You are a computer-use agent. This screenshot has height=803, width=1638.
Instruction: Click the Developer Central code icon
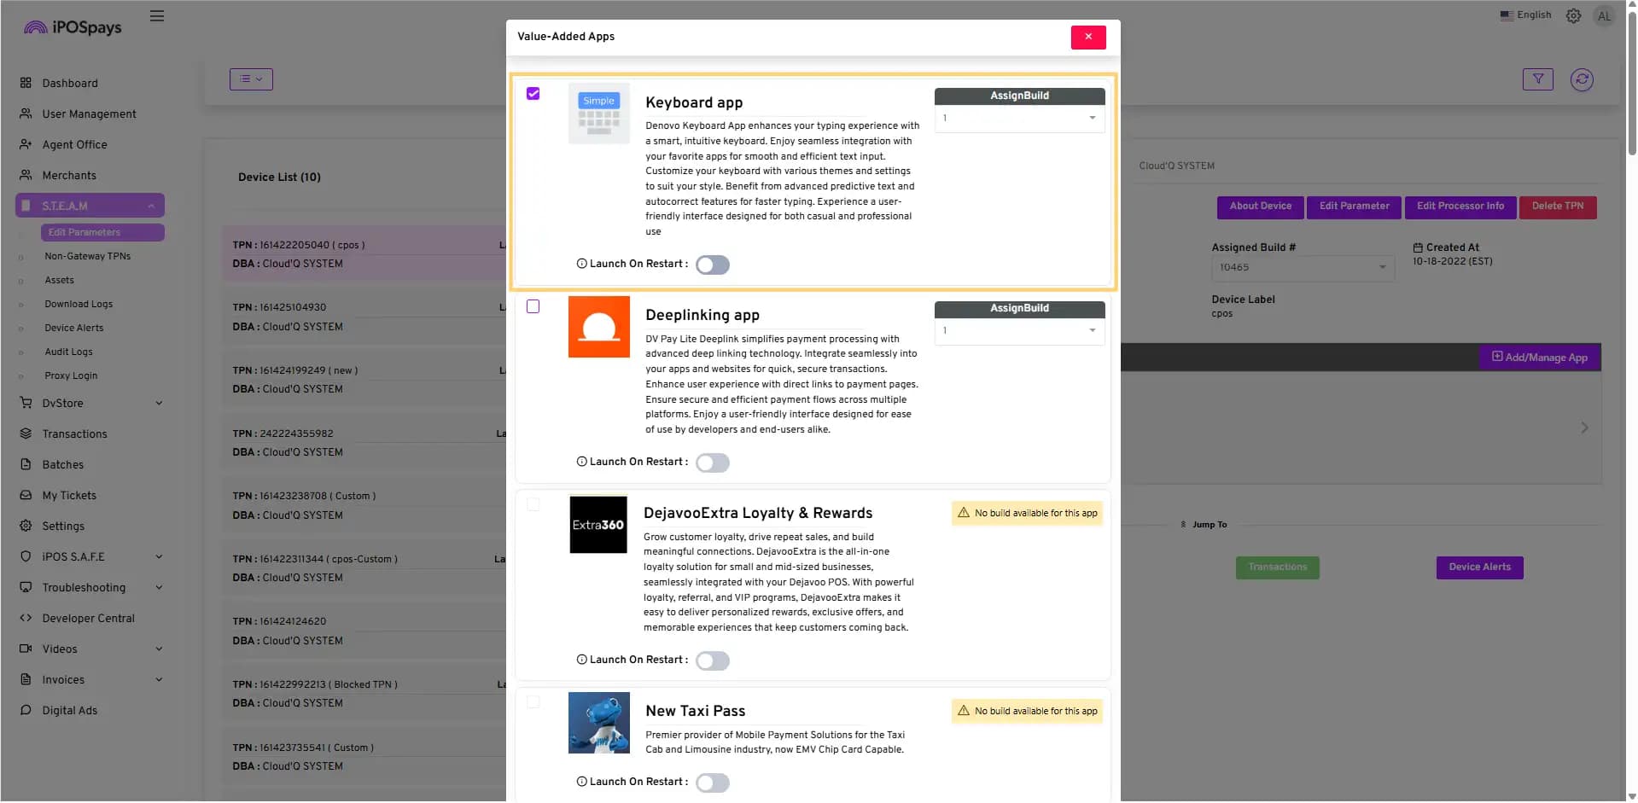(x=26, y=618)
